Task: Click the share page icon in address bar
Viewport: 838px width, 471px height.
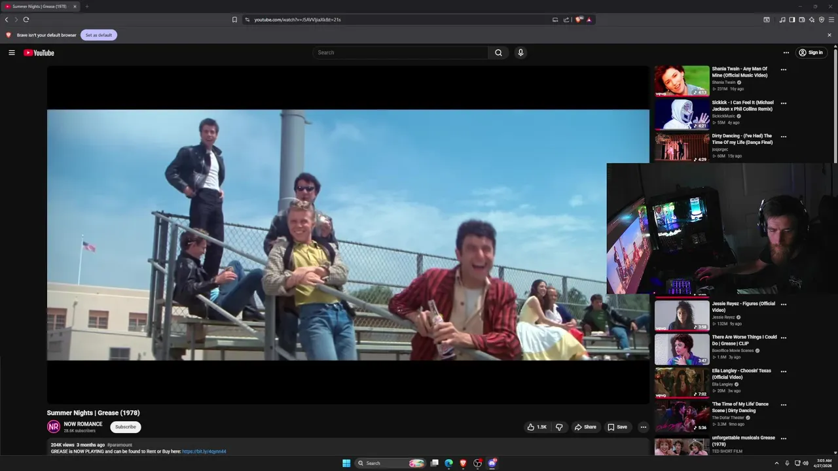Action: point(566,20)
